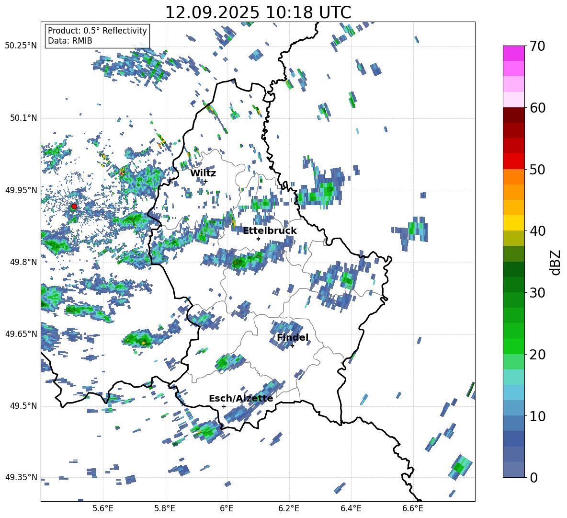Click the 49.5°N latitude label
Image resolution: width=567 pixels, height=518 pixels.
tap(23, 406)
